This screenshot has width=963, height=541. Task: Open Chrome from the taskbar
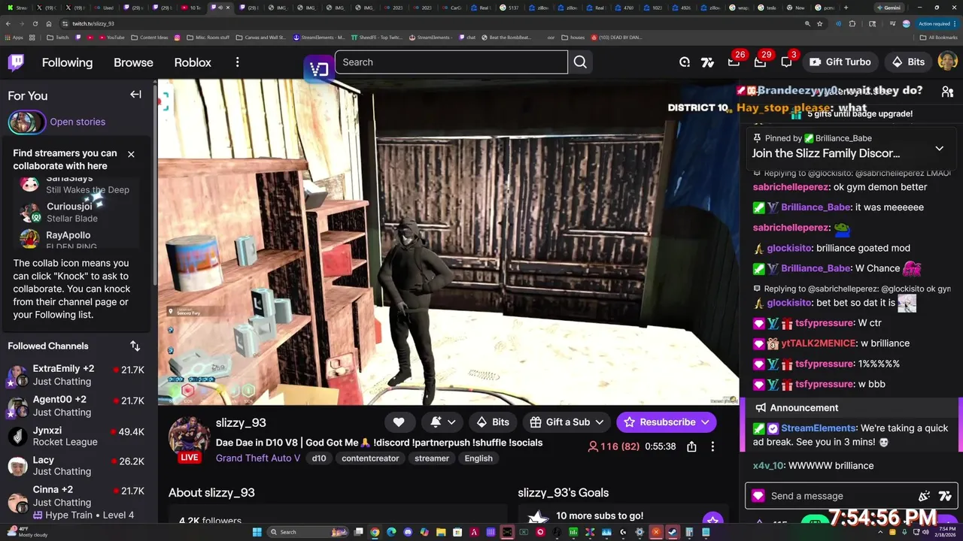tap(375, 532)
